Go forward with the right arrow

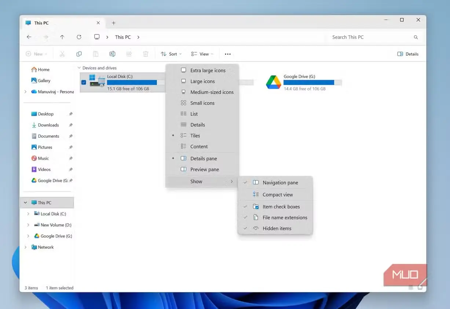pyautogui.click(x=46, y=37)
